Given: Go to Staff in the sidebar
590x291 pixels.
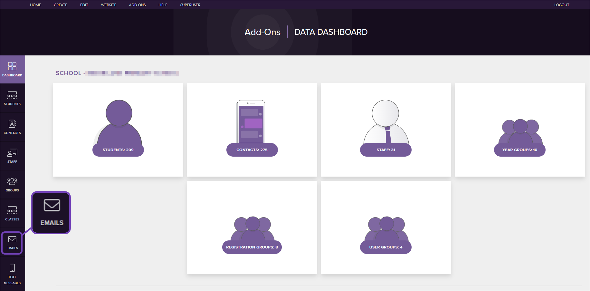Looking at the screenshot, I should pyautogui.click(x=12, y=156).
